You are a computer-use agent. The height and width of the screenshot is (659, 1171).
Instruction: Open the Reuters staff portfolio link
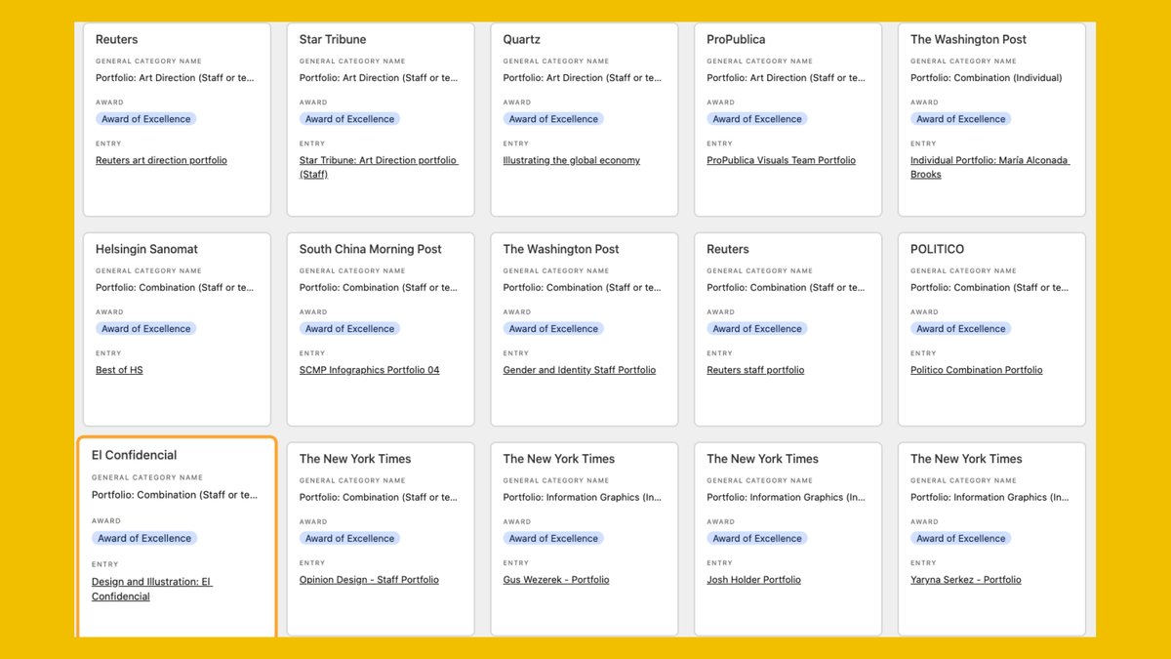(x=755, y=370)
